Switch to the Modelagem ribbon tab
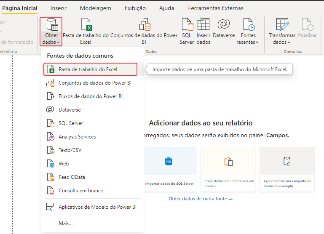The height and width of the screenshot is (234, 324). (95, 8)
